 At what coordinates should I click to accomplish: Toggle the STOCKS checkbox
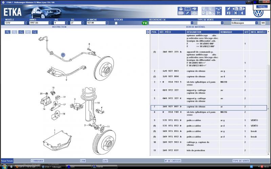(116, 23)
